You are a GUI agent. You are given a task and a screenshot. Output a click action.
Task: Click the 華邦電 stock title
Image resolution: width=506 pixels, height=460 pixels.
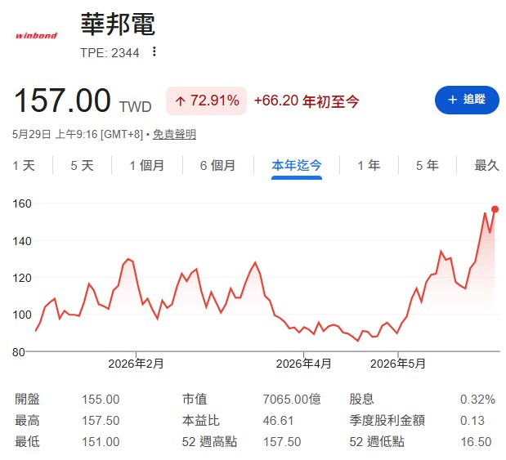pos(118,25)
